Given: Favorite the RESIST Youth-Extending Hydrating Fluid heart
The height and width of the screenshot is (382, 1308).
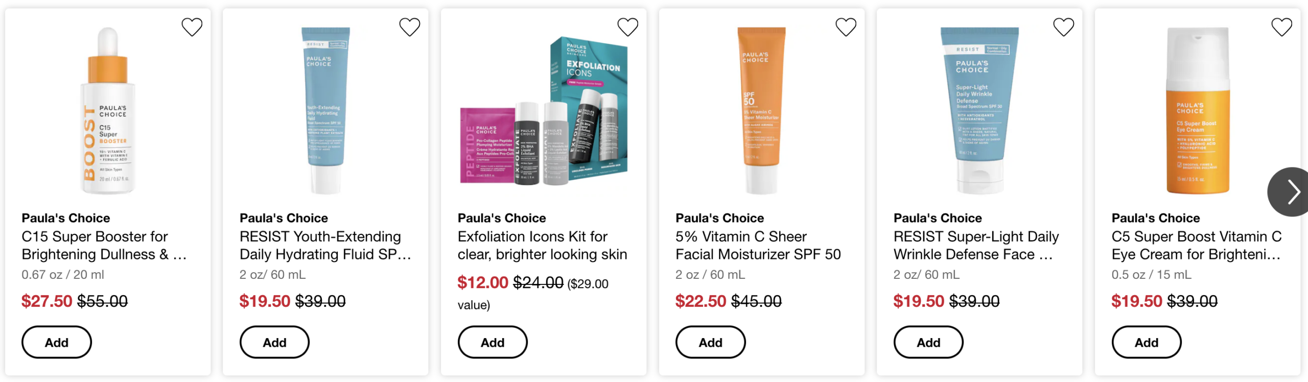Looking at the screenshot, I should pyautogui.click(x=410, y=27).
